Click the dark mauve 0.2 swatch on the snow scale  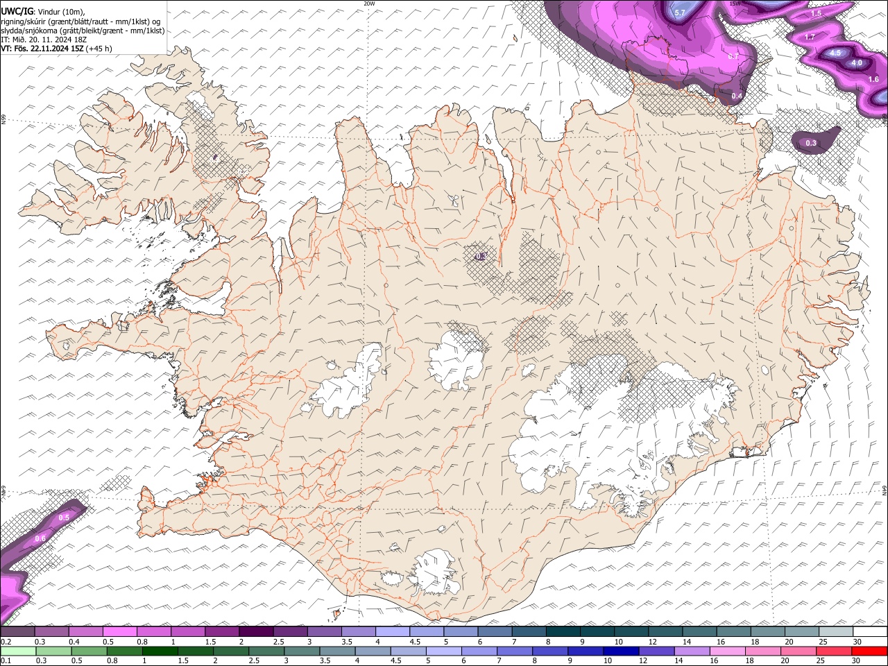pyautogui.click(x=17, y=632)
